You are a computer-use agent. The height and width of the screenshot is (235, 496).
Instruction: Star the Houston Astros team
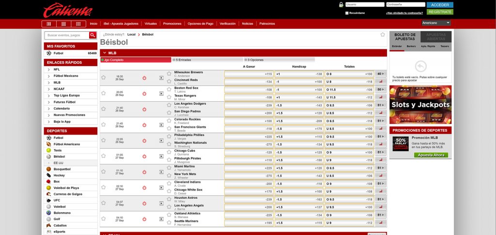click(169, 199)
